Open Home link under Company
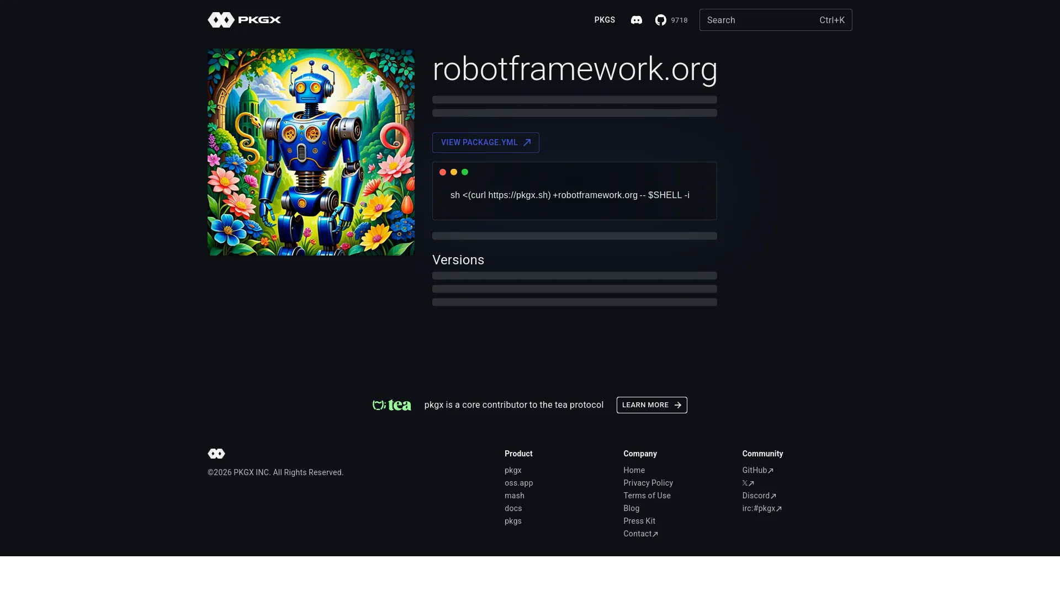This screenshot has width=1060, height=596. [634, 470]
